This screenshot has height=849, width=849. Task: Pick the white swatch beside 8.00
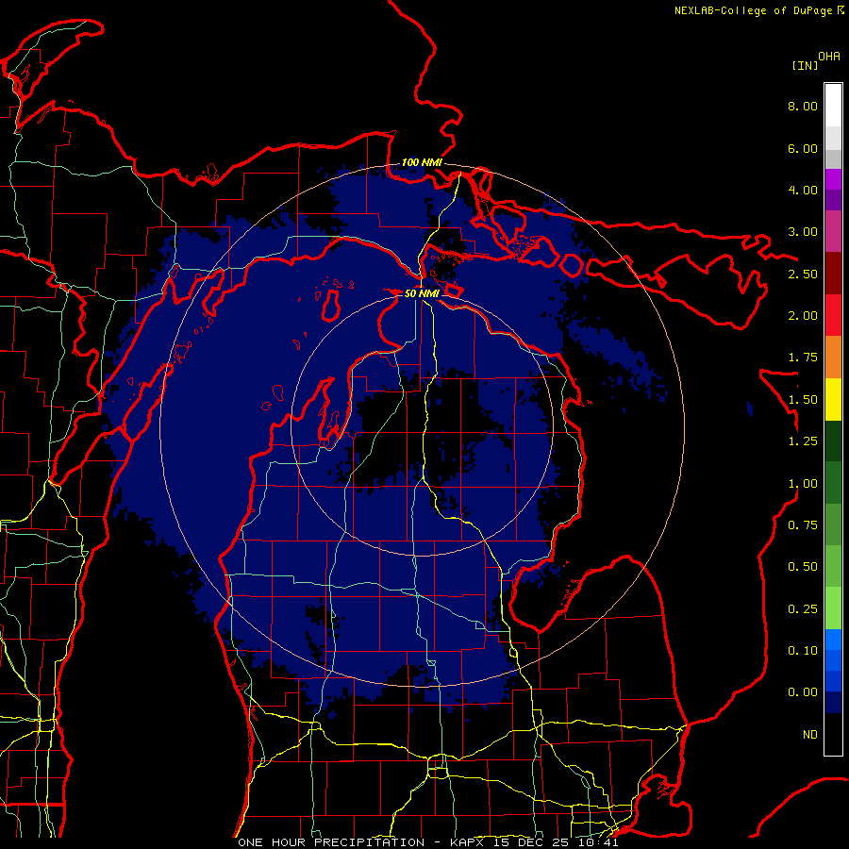(833, 106)
